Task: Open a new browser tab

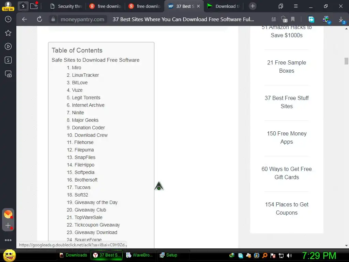Action: tap(253, 6)
